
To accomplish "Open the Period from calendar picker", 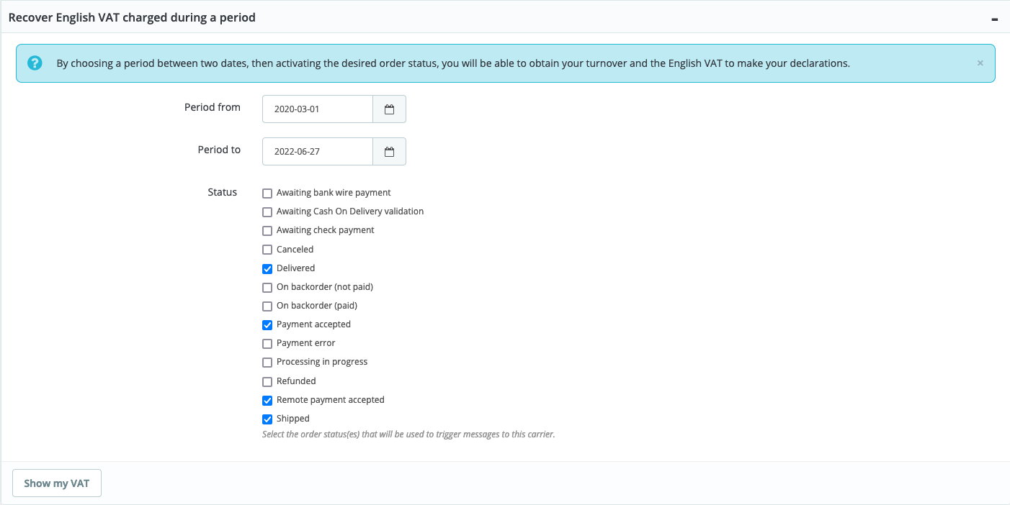I will (389, 109).
